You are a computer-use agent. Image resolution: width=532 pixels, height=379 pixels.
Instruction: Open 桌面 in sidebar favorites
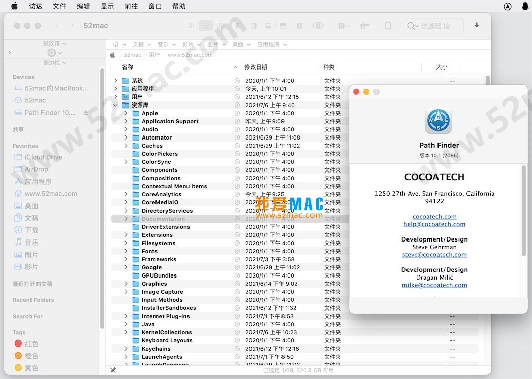(26, 206)
